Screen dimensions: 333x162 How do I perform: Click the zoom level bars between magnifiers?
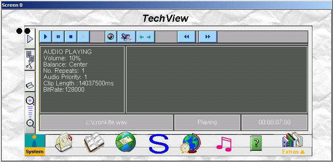point(30,112)
